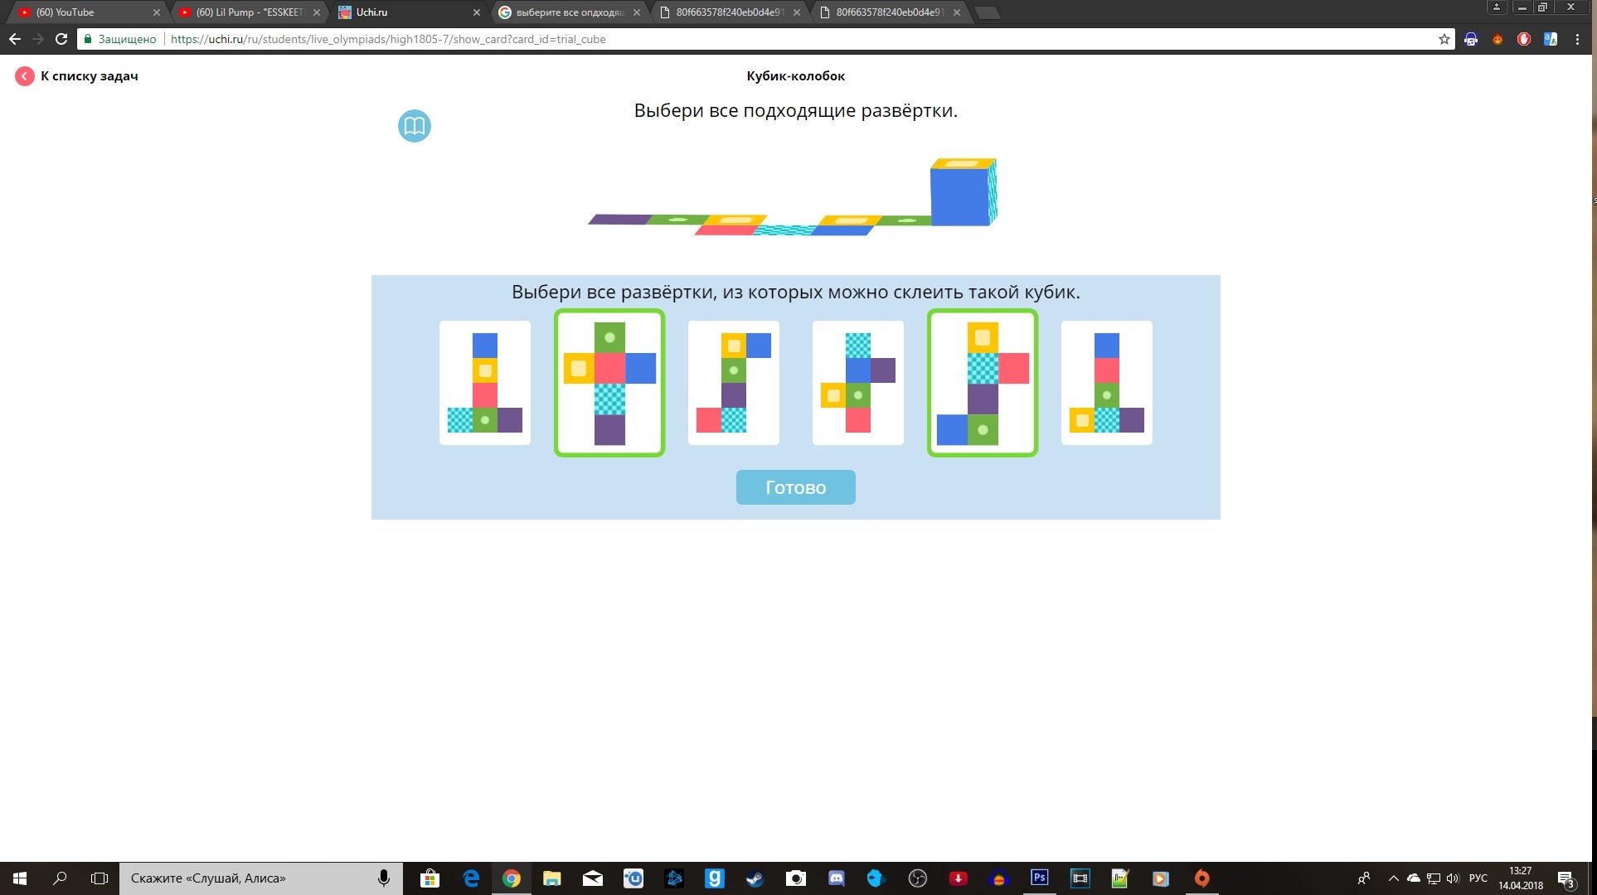Click the red back arrow icon
The height and width of the screenshot is (895, 1597).
[25, 76]
